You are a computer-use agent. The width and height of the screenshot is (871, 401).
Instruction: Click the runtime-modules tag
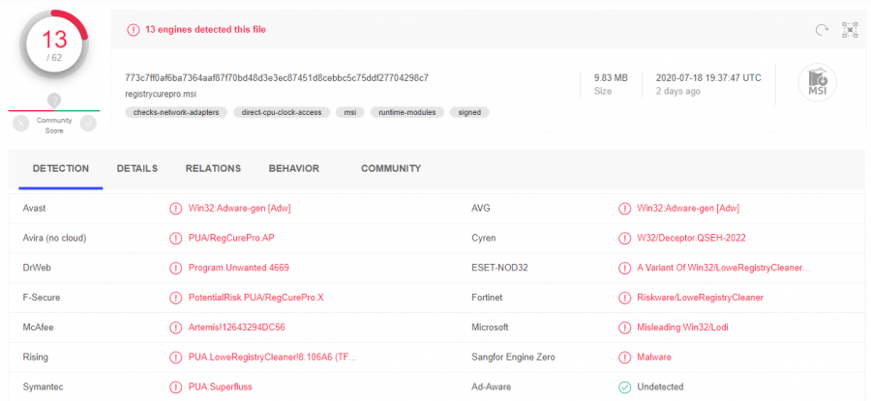(407, 113)
